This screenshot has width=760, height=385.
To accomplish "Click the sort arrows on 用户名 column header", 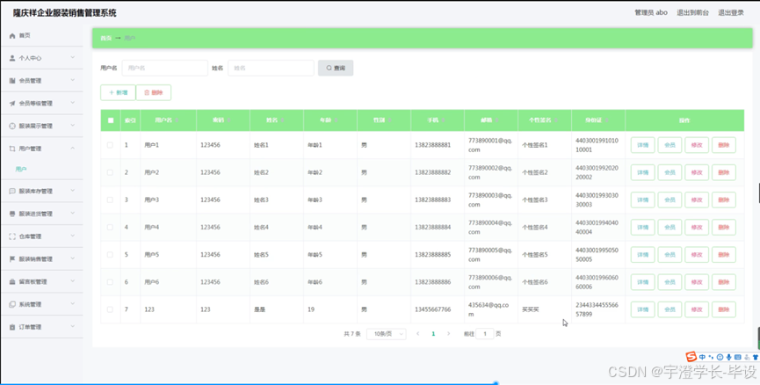I will point(177,120).
